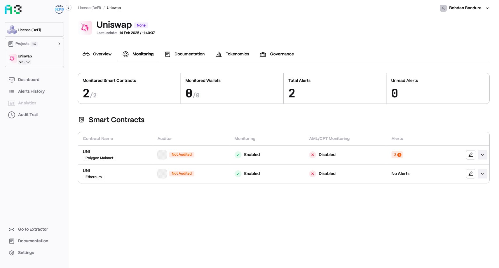Image resolution: width=499 pixels, height=268 pixels.
Task: Click the Smart Contracts section icon
Action: click(82, 120)
